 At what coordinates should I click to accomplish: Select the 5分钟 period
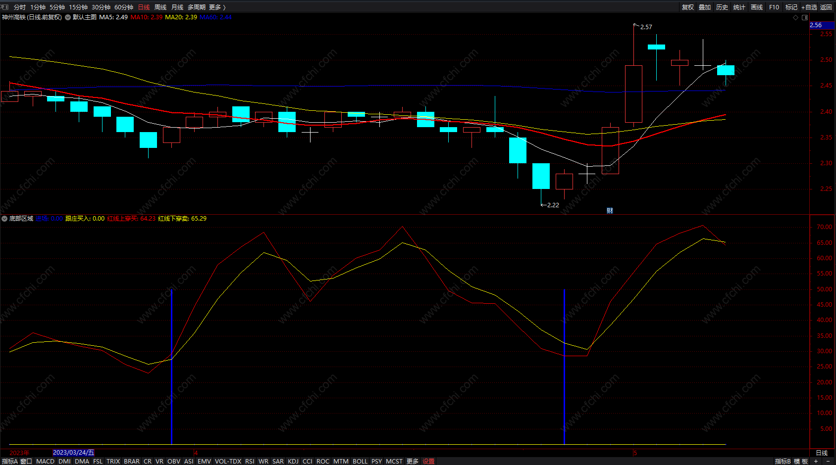[x=57, y=7]
